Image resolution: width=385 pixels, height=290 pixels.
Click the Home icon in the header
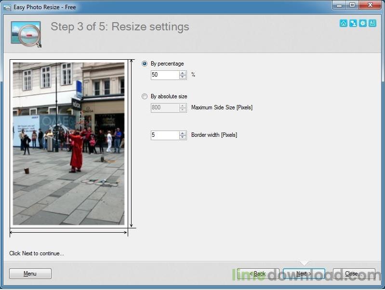coord(344,23)
